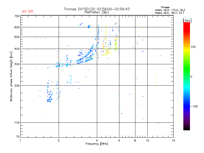
Task: Click the 'mean, sd,X: 86.7, 23.7' line
Action: click(170, 13)
